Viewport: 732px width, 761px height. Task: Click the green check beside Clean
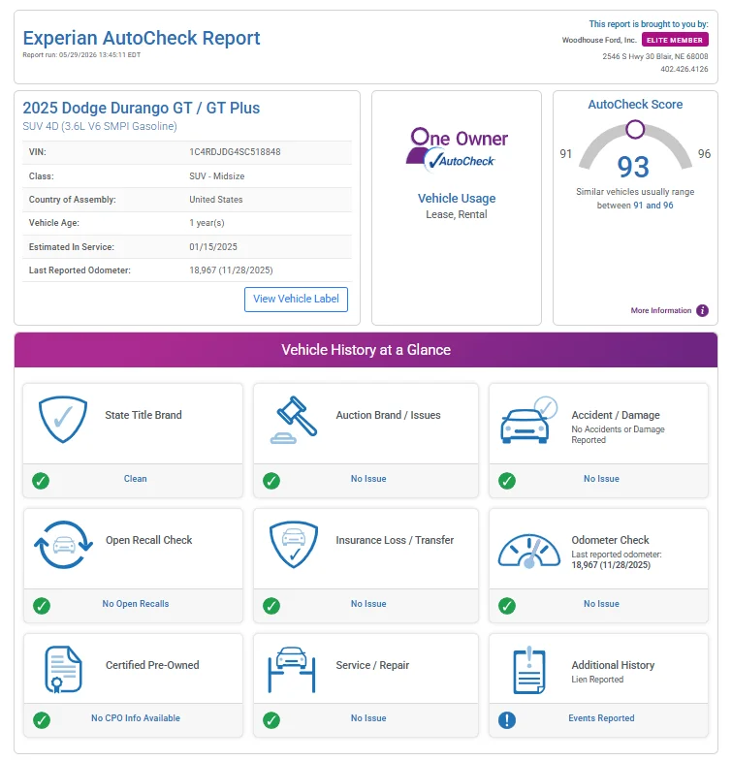click(41, 481)
